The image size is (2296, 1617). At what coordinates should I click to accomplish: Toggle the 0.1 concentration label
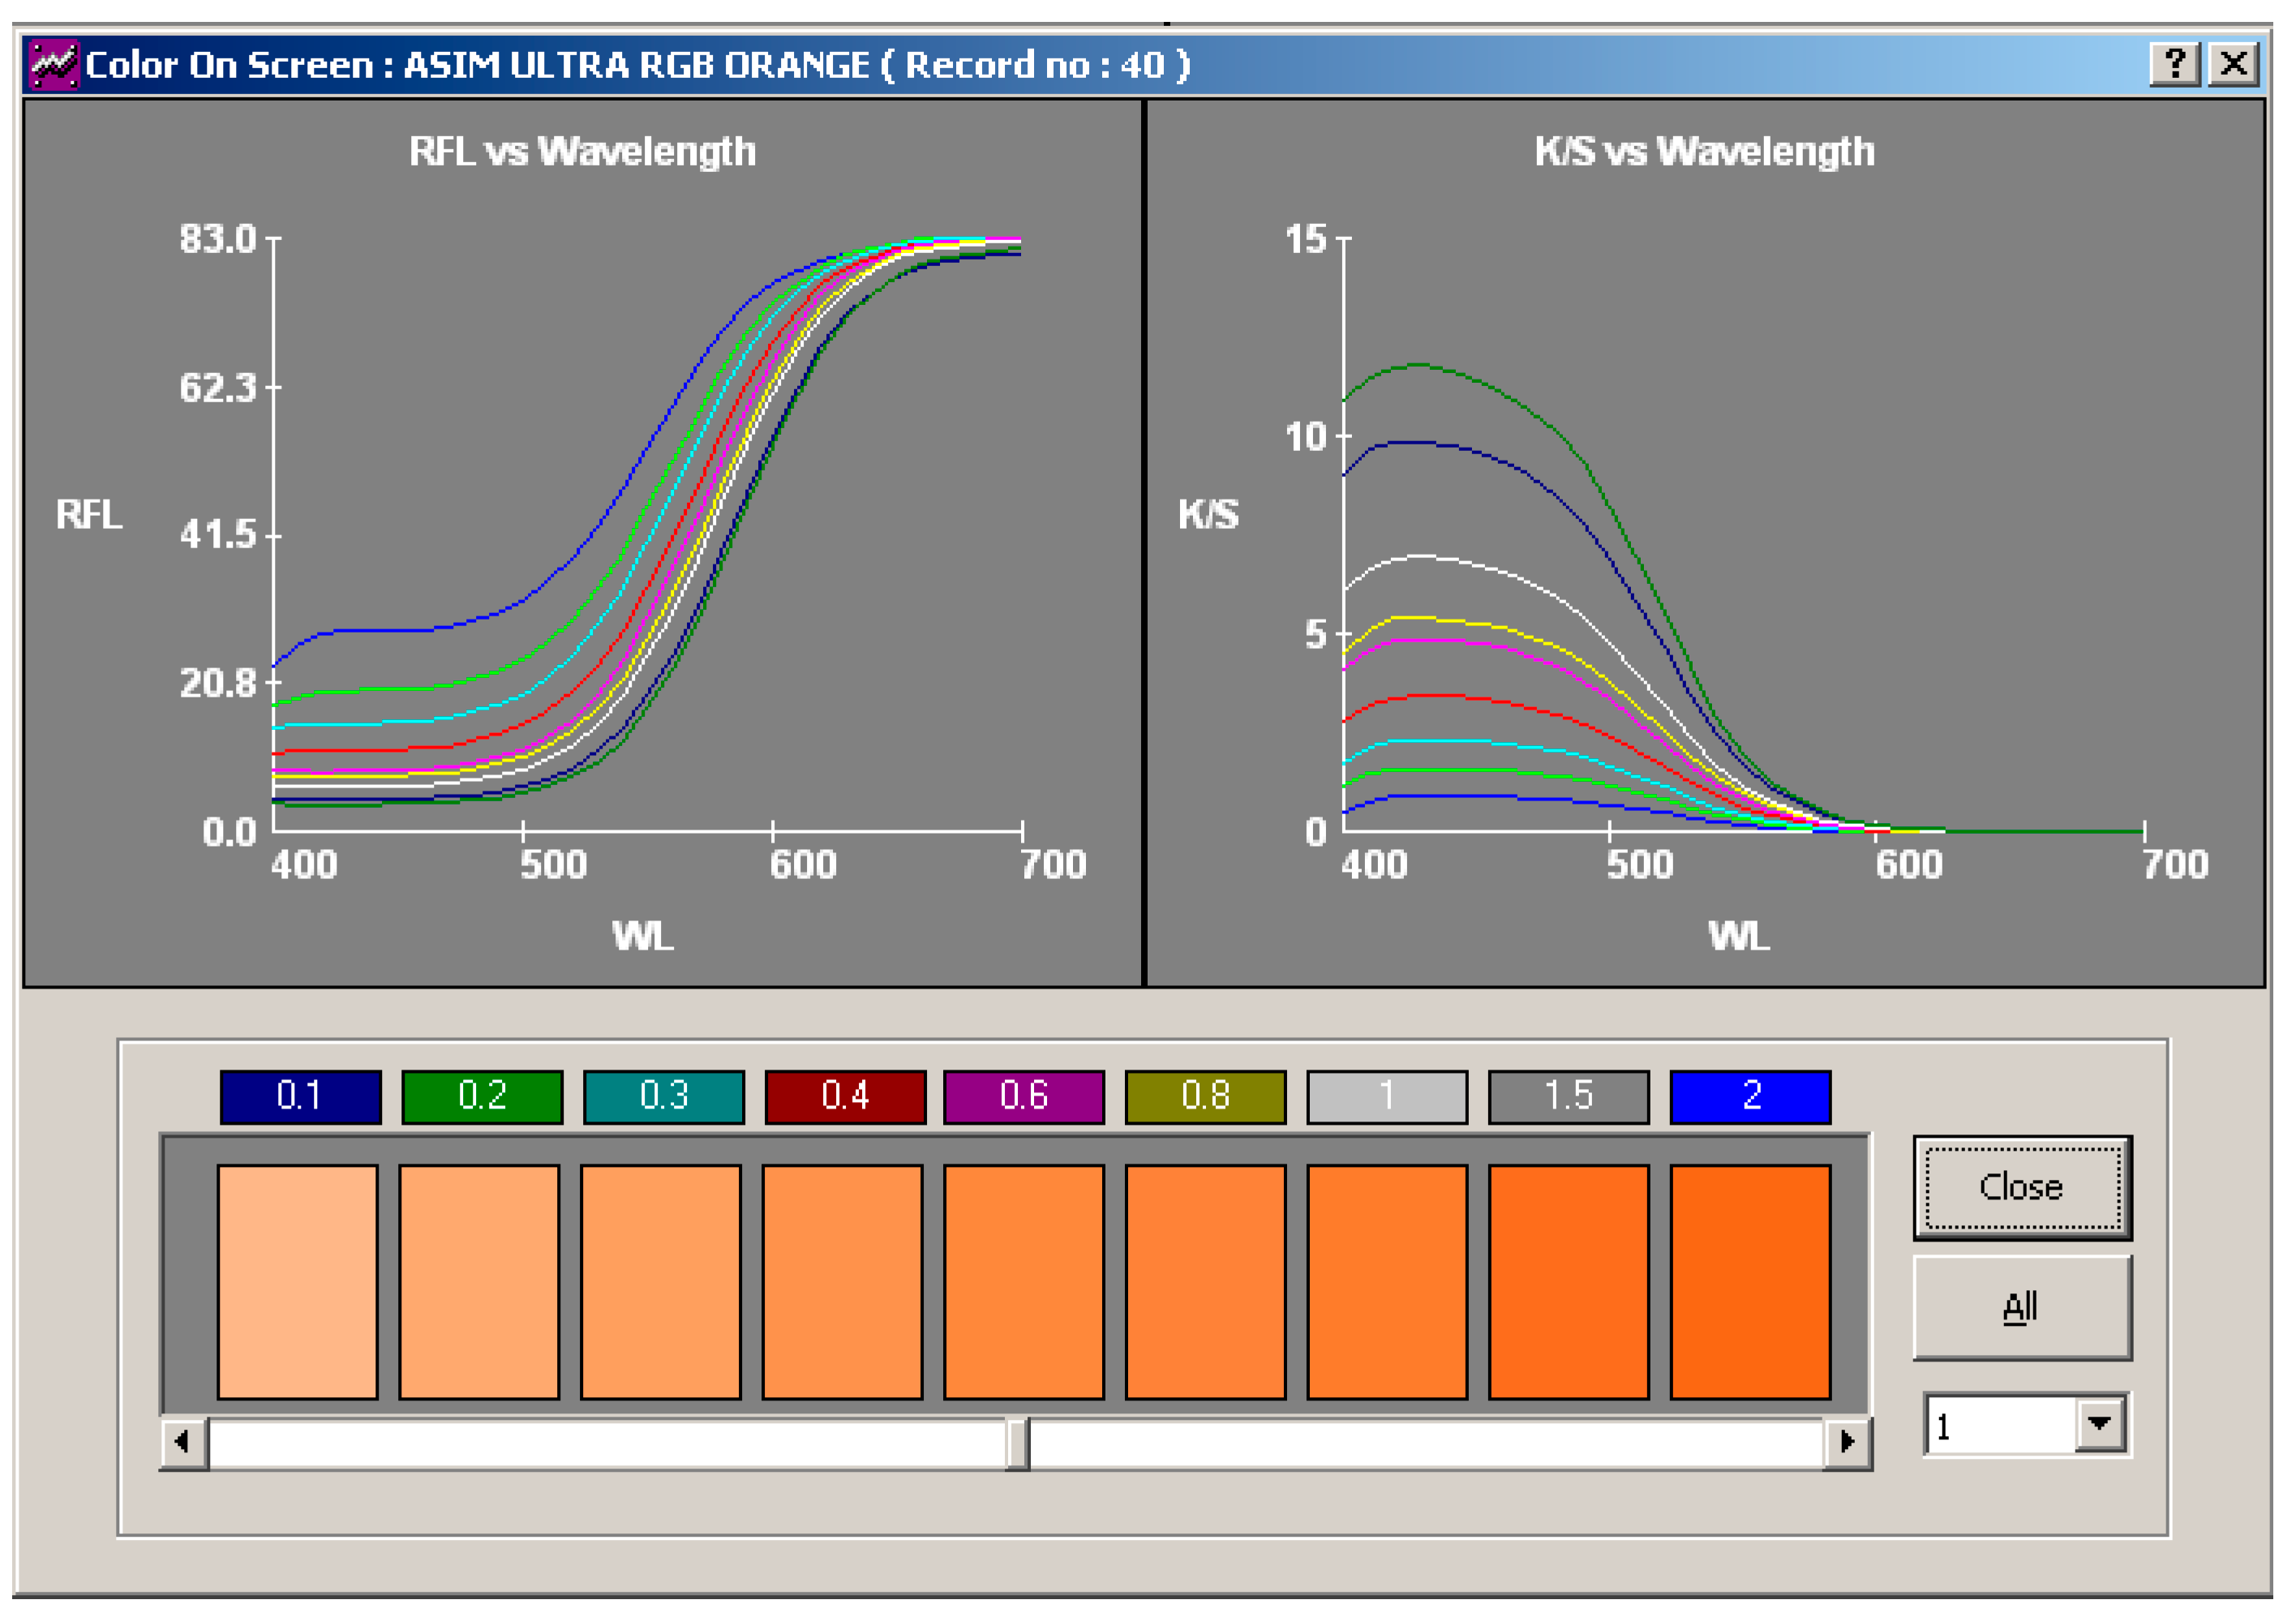[x=300, y=1096]
